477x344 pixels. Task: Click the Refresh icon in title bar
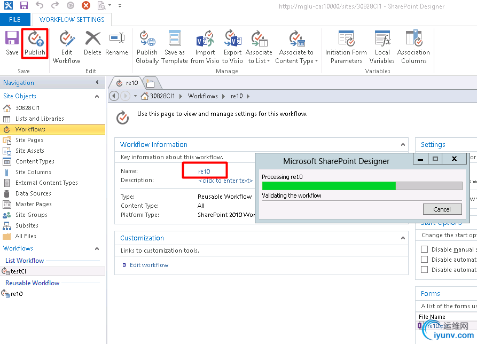pos(71,5)
